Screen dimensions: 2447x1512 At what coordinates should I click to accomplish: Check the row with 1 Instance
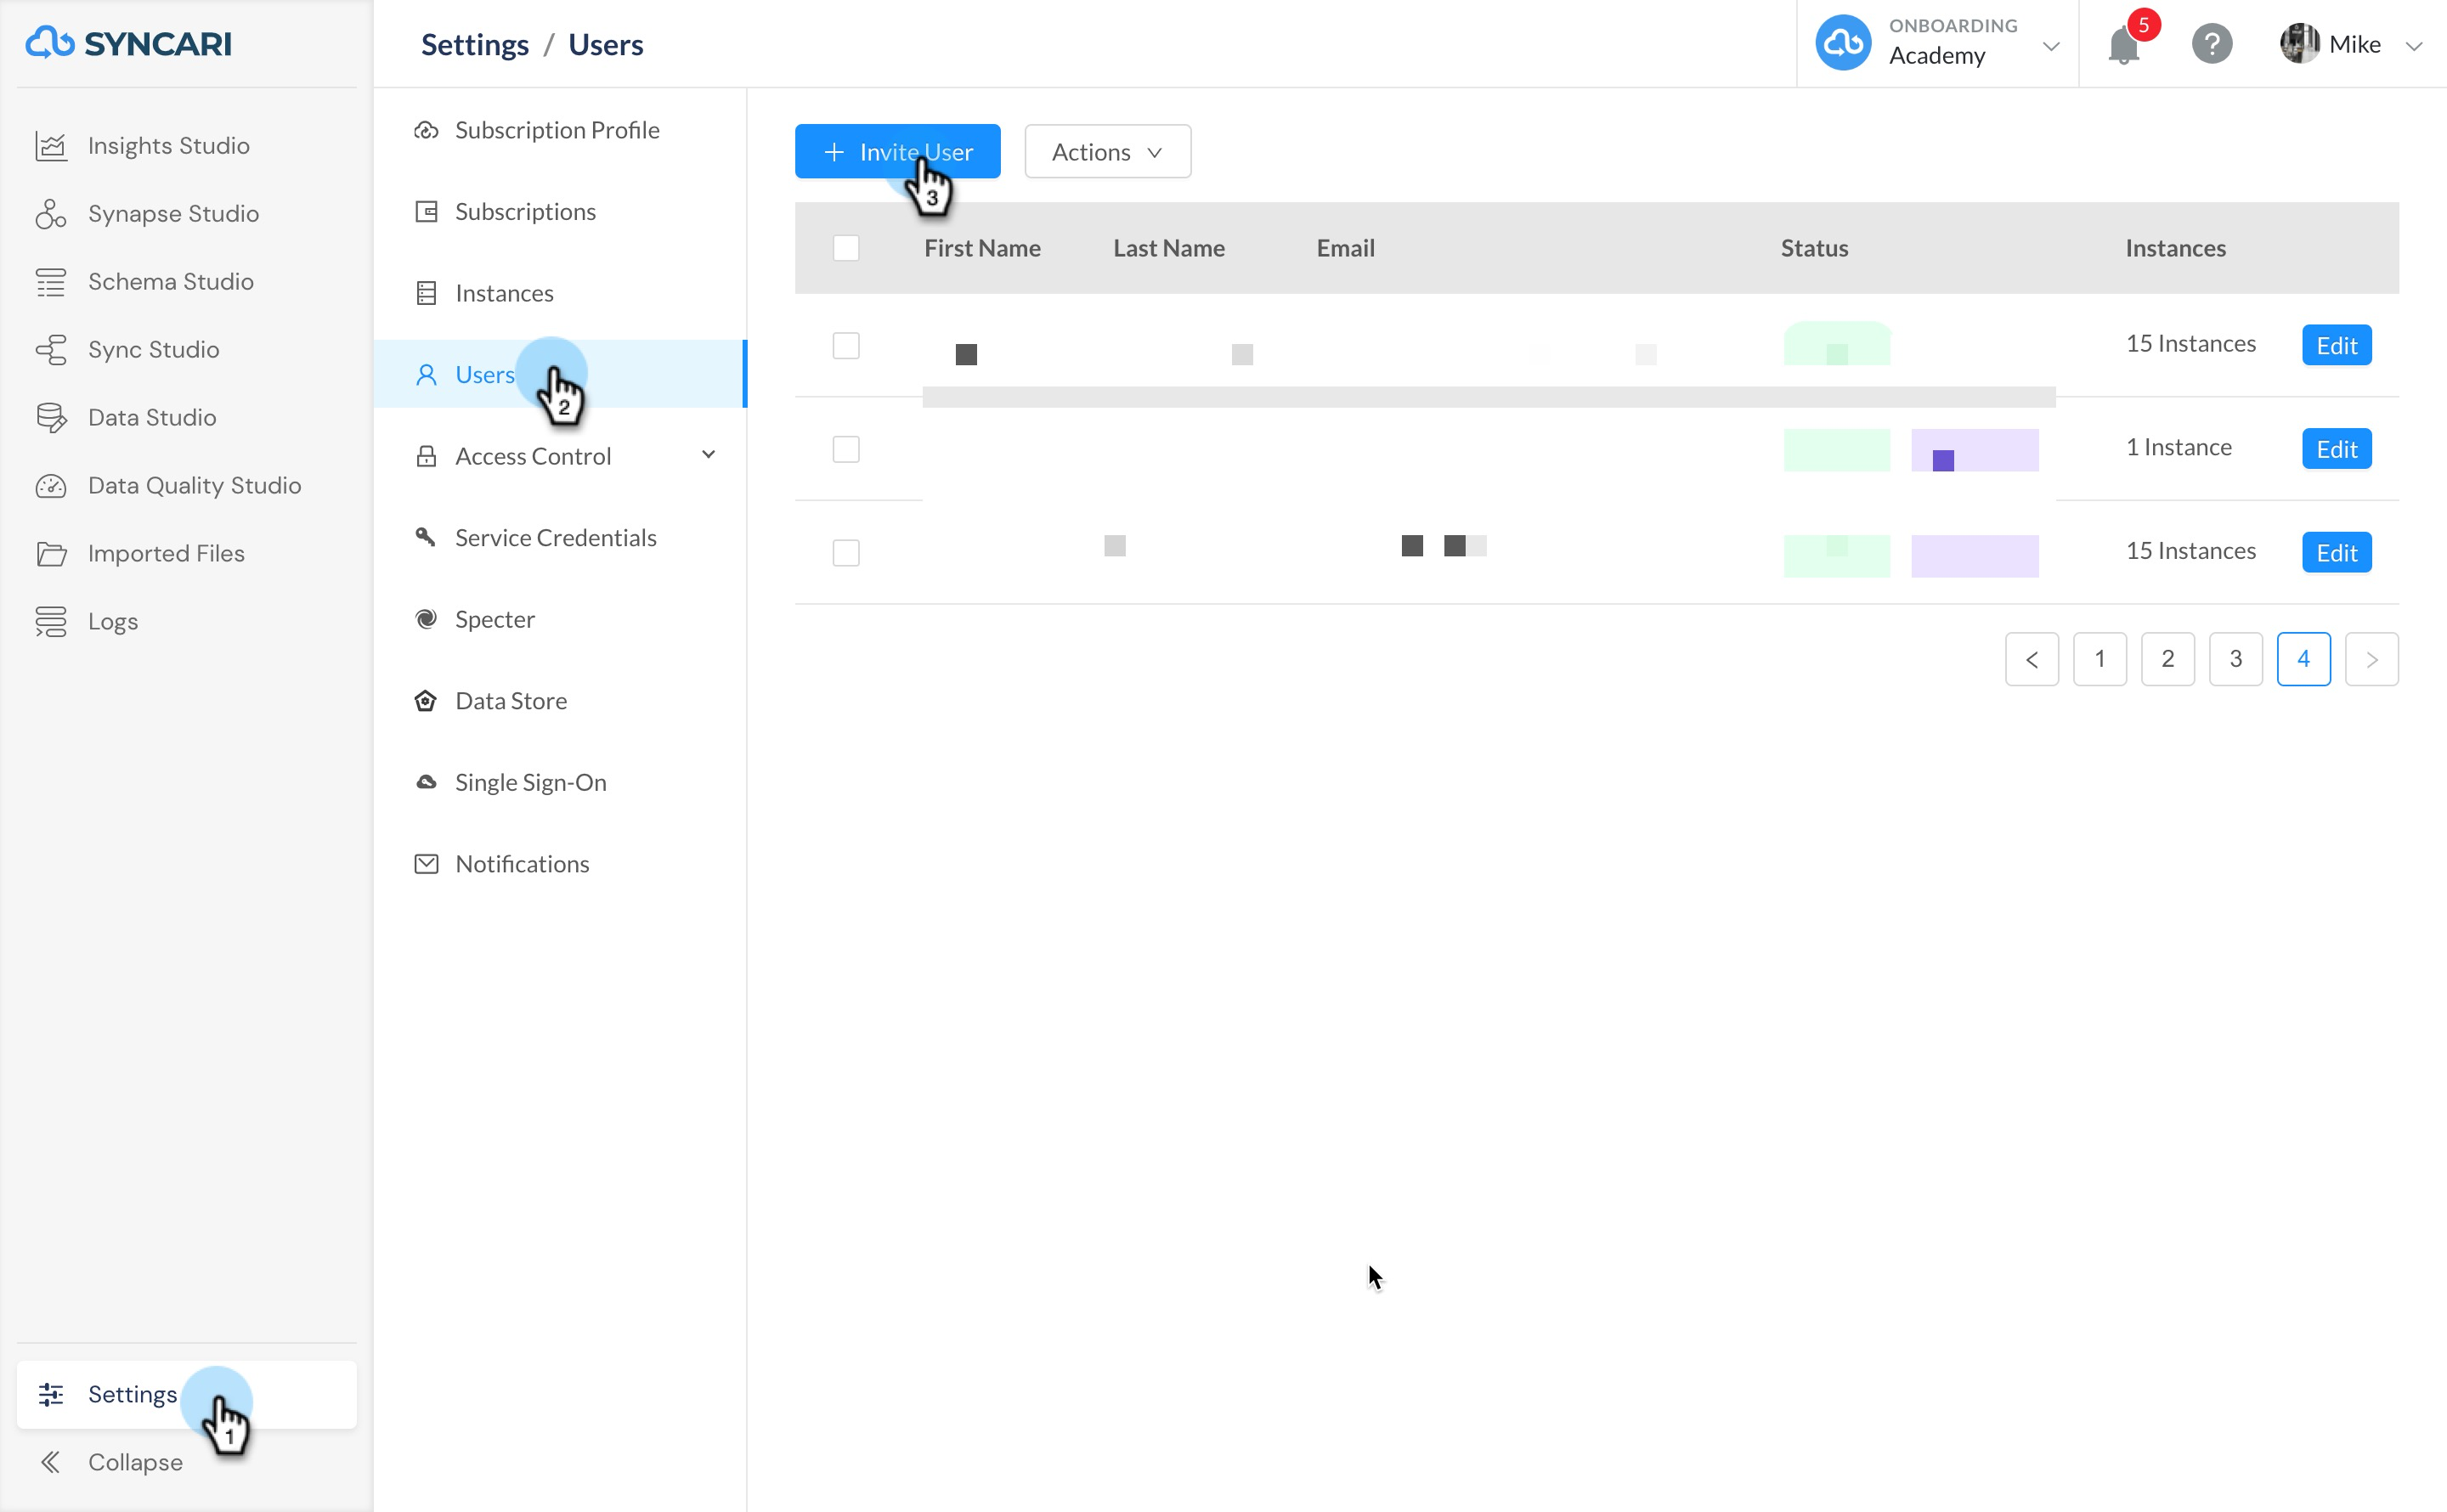click(x=846, y=450)
